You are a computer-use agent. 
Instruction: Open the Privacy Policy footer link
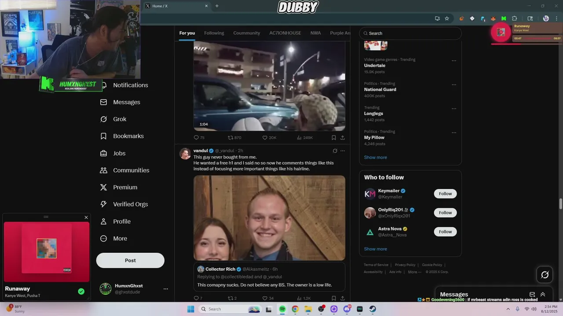(405, 265)
